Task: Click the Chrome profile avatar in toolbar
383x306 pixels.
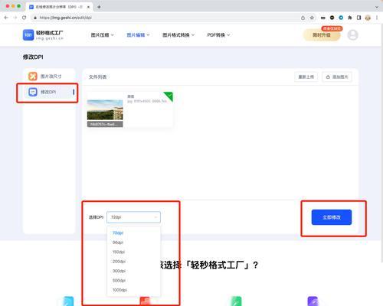Action: [368, 18]
